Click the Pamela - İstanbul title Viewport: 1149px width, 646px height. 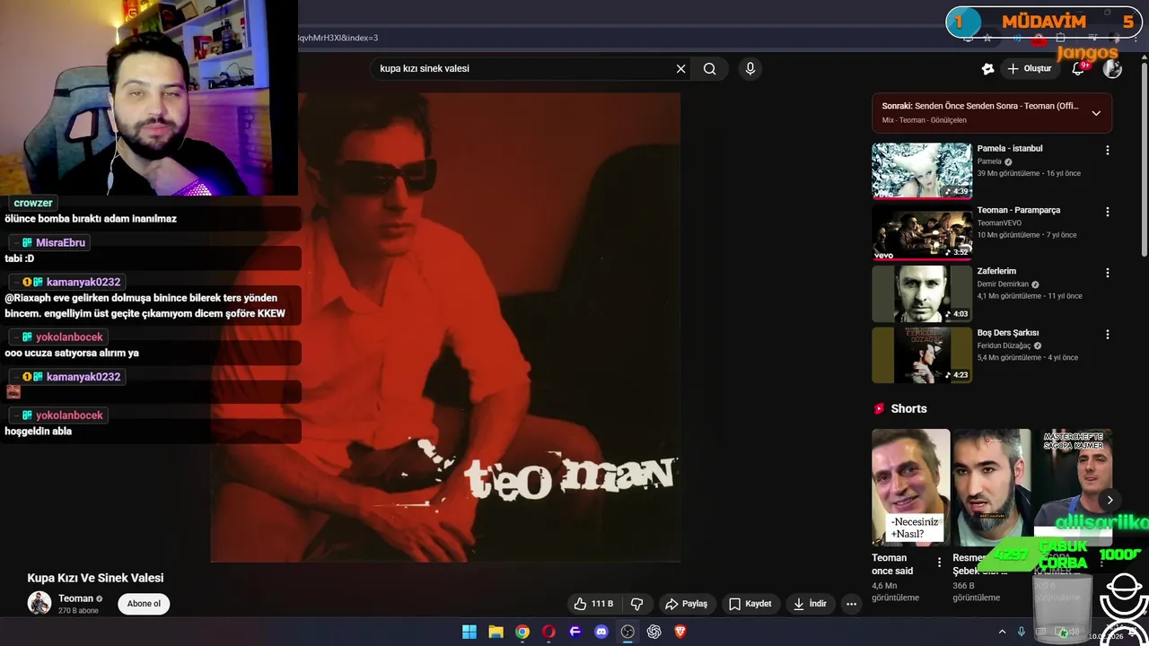pyautogui.click(x=1010, y=149)
